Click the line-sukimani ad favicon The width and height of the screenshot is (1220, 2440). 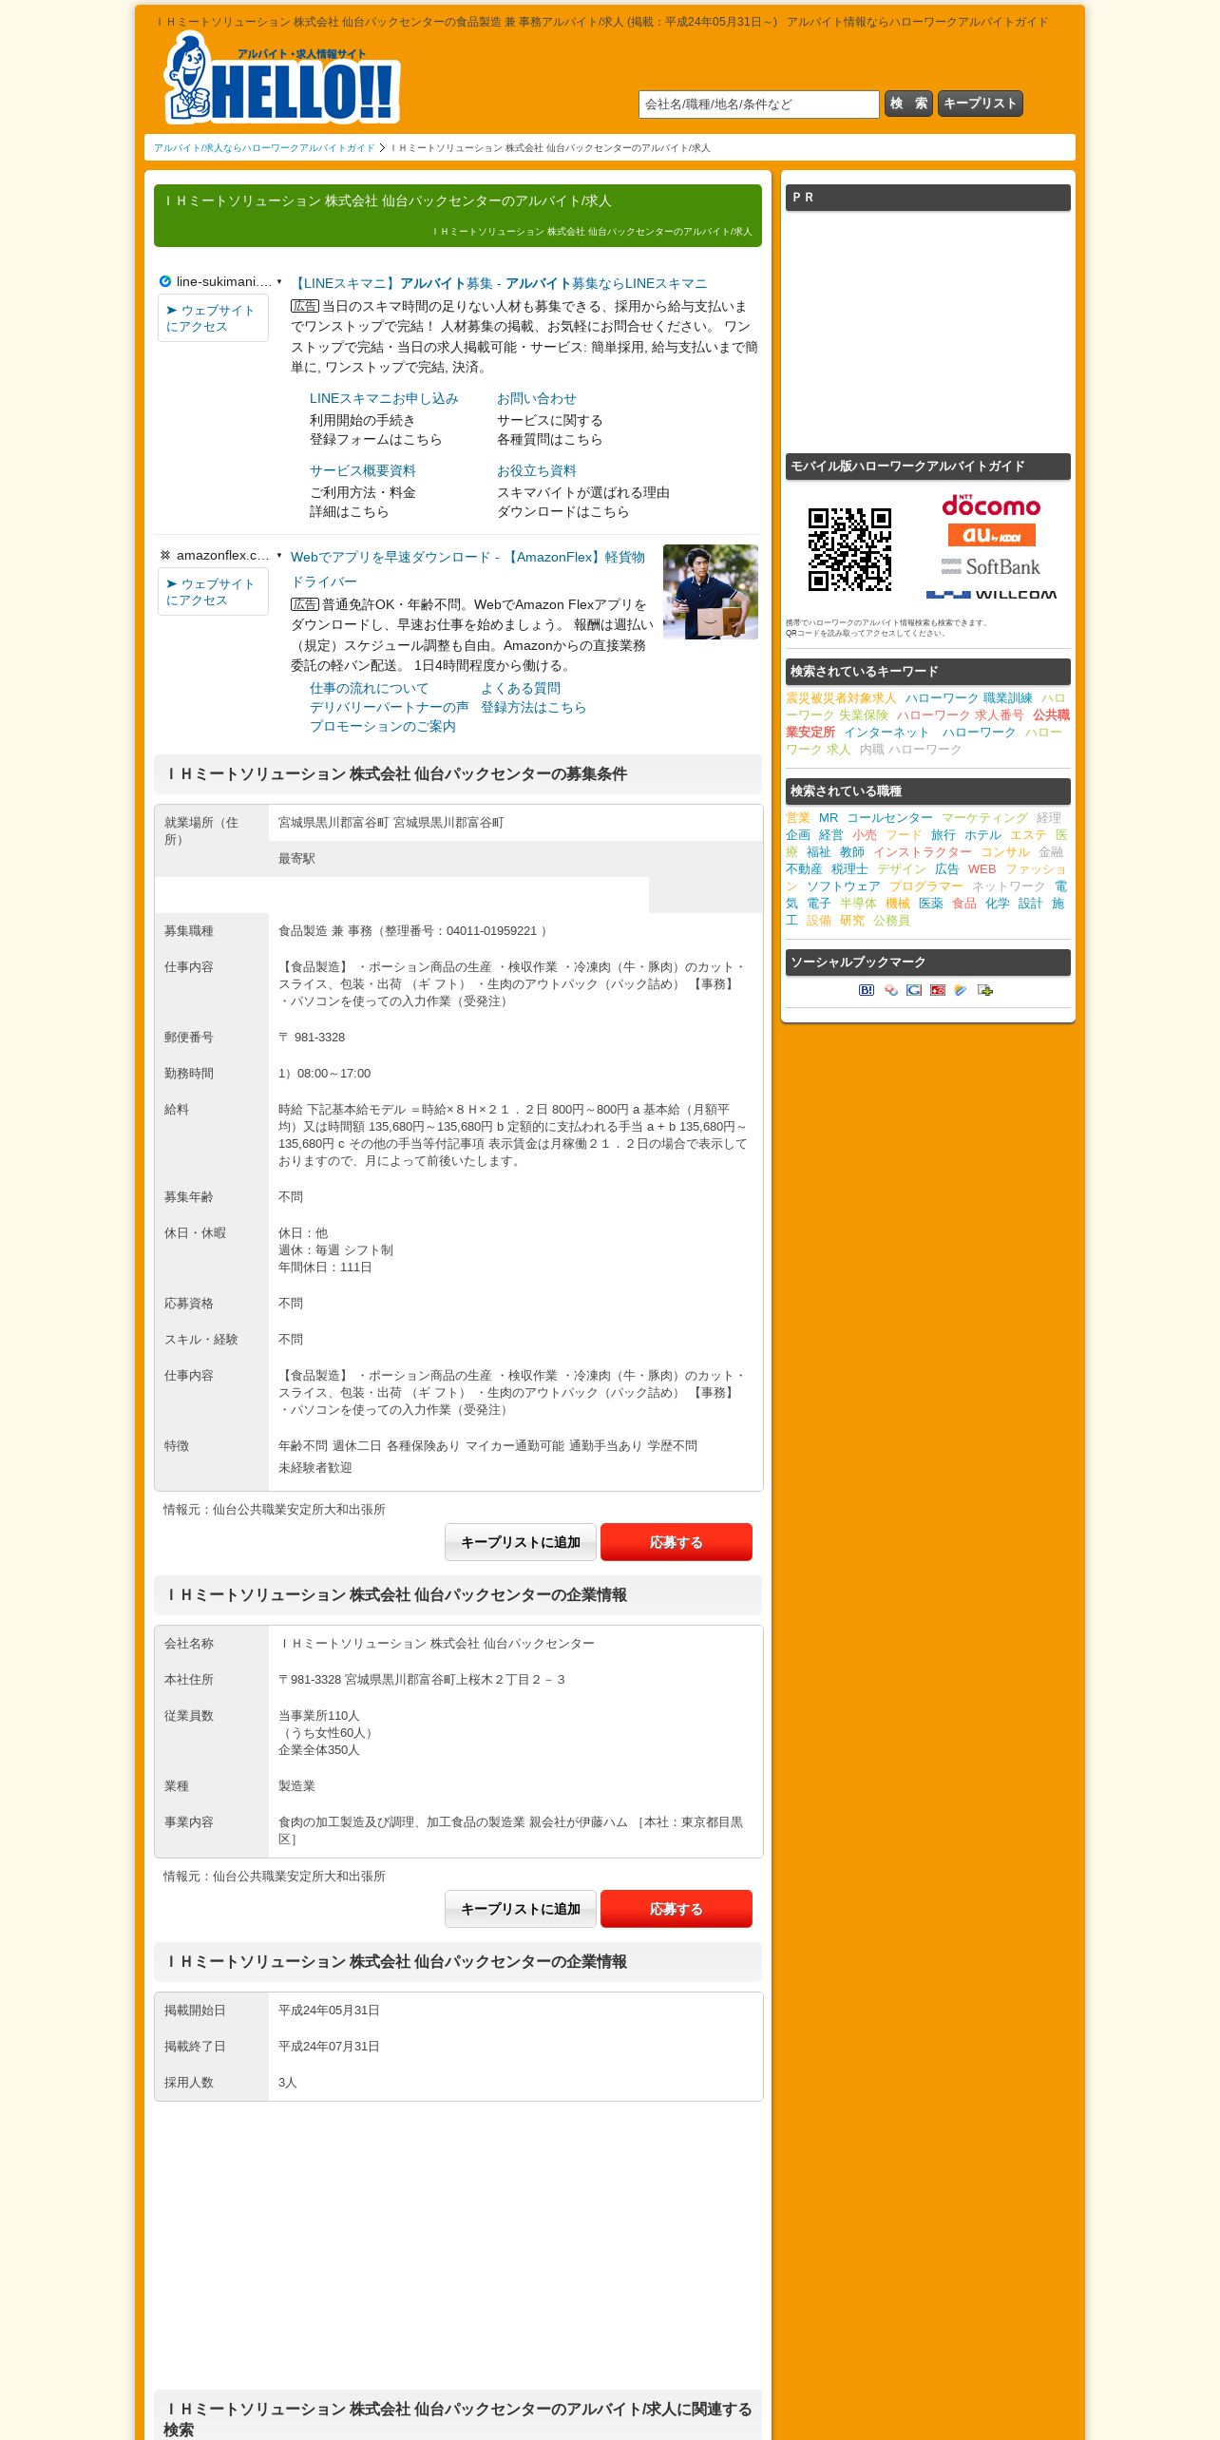[x=165, y=281]
